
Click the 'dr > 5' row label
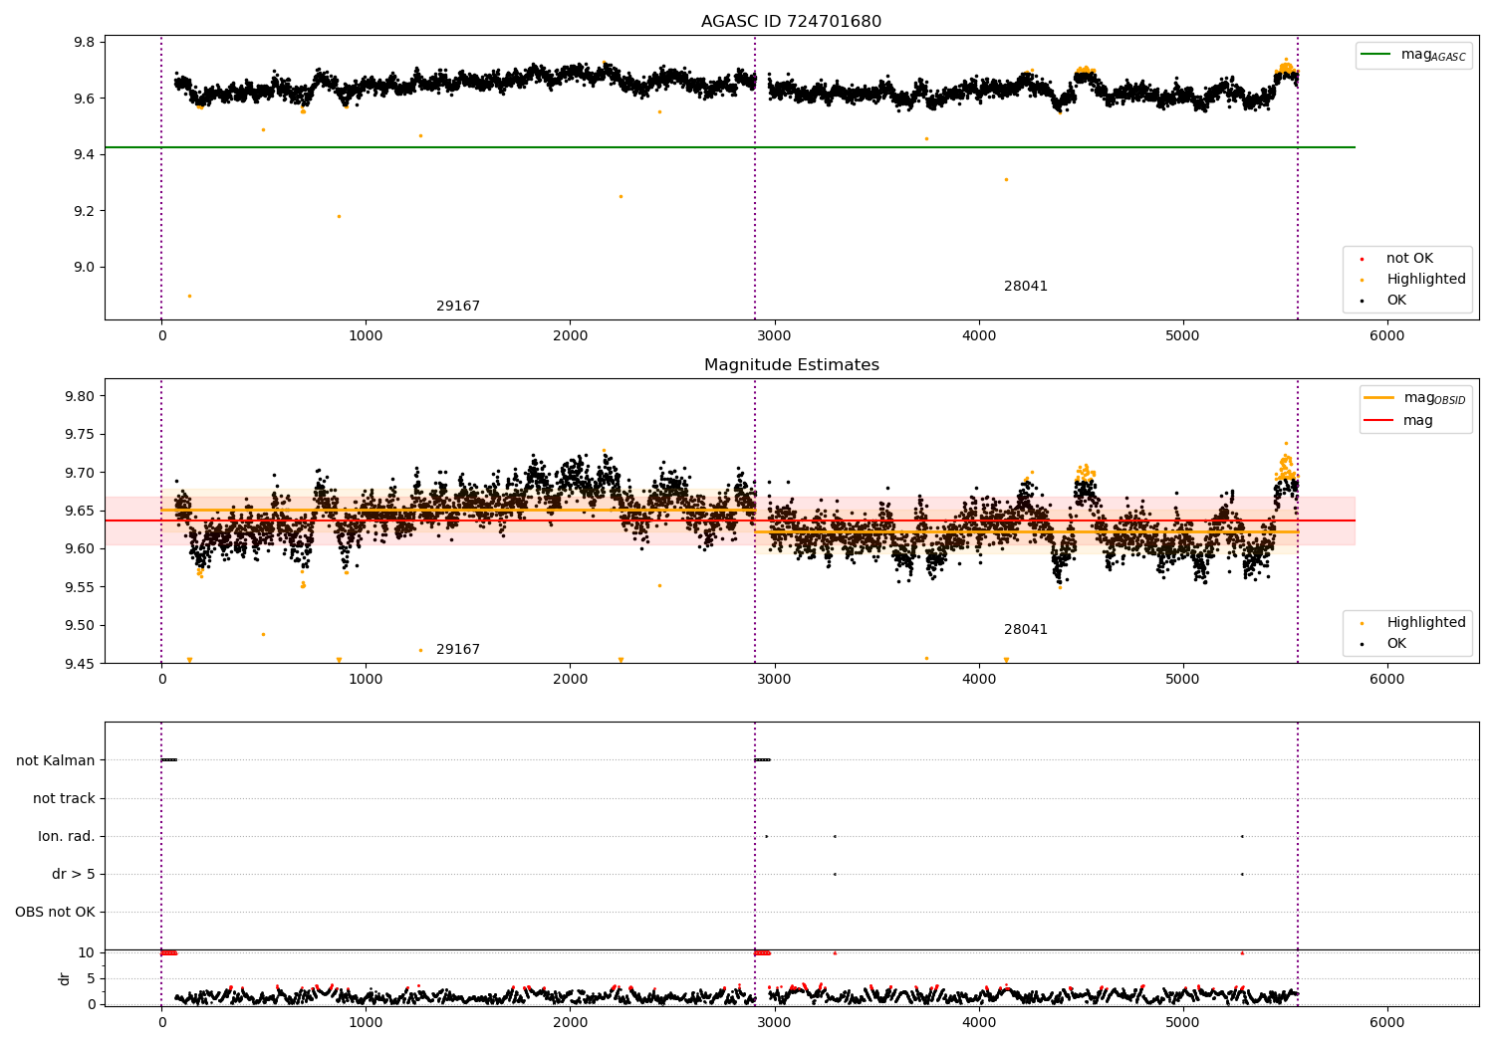[x=74, y=875]
